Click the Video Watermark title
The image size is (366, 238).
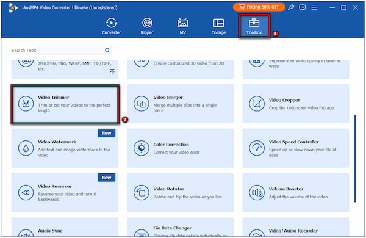pyautogui.click(x=57, y=142)
